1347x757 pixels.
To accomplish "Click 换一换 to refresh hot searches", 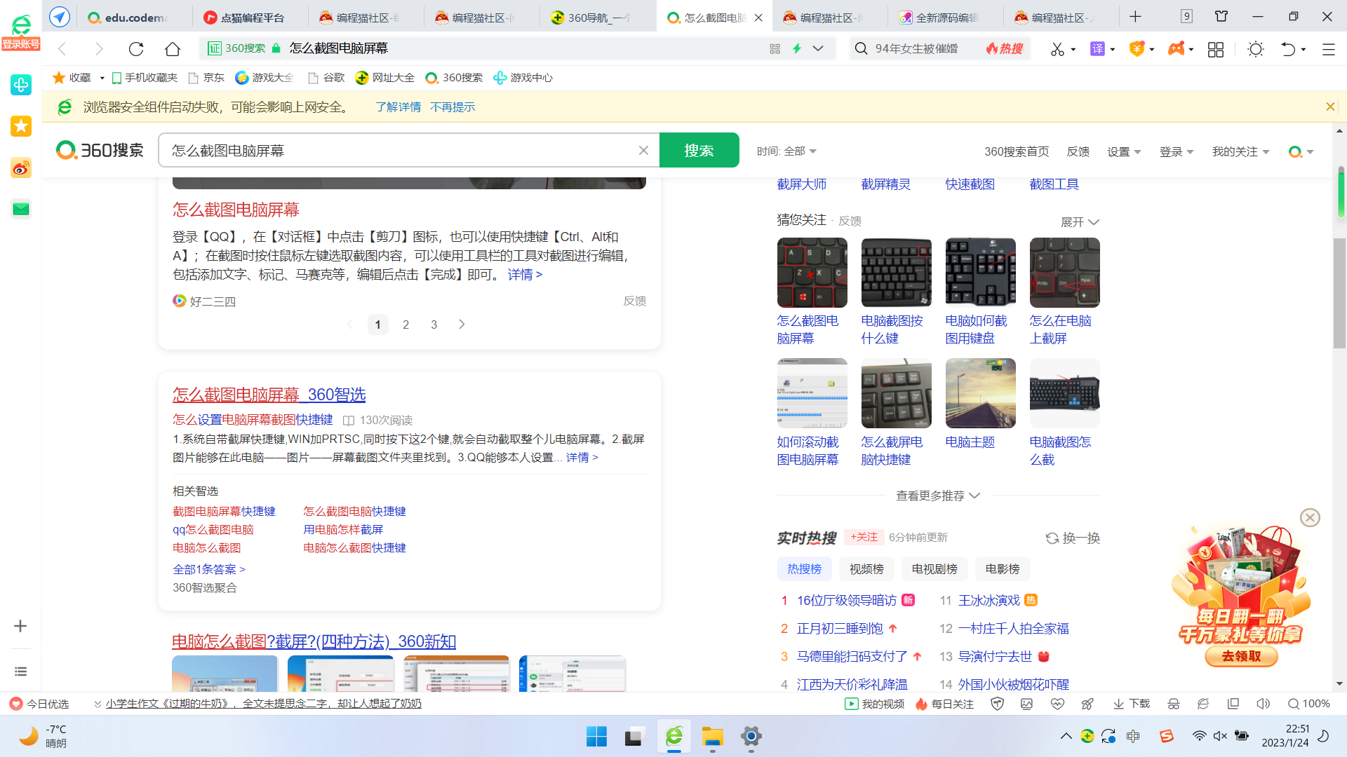I will pyautogui.click(x=1073, y=538).
